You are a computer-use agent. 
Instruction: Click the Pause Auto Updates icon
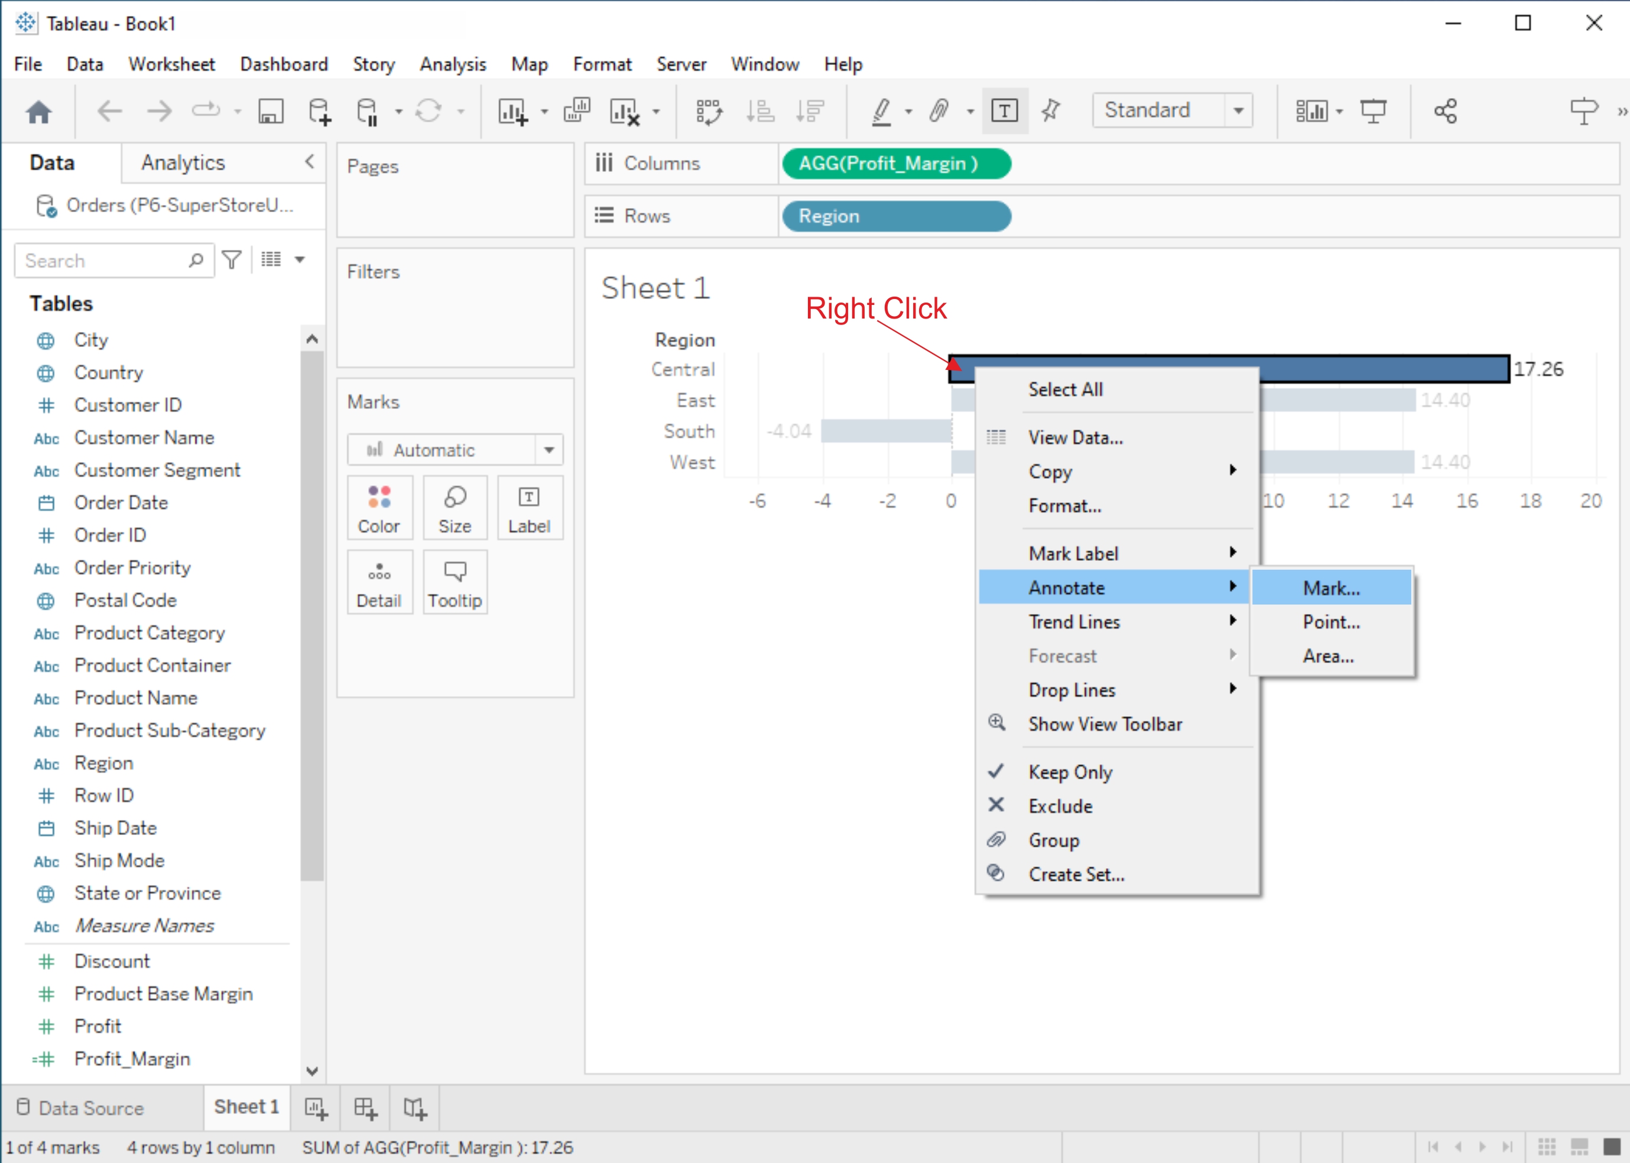(368, 112)
